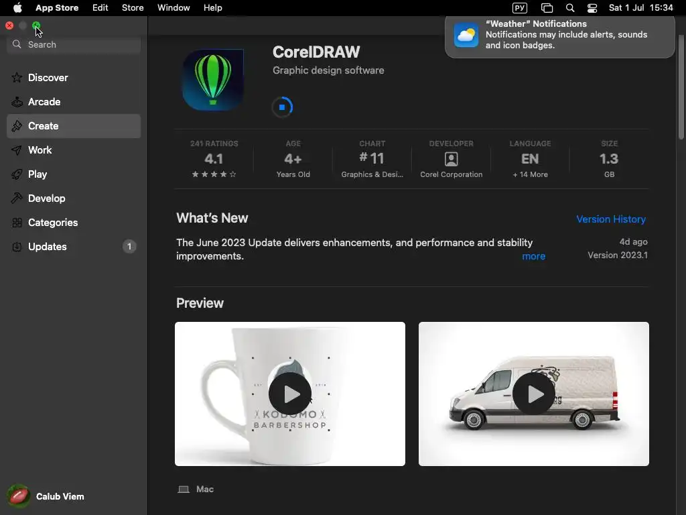Click the Work paper plane icon
686x515 pixels.
(x=17, y=150)
